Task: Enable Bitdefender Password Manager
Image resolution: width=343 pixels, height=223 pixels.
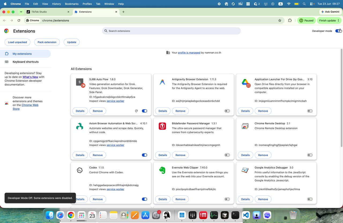Action: [227, 155]
